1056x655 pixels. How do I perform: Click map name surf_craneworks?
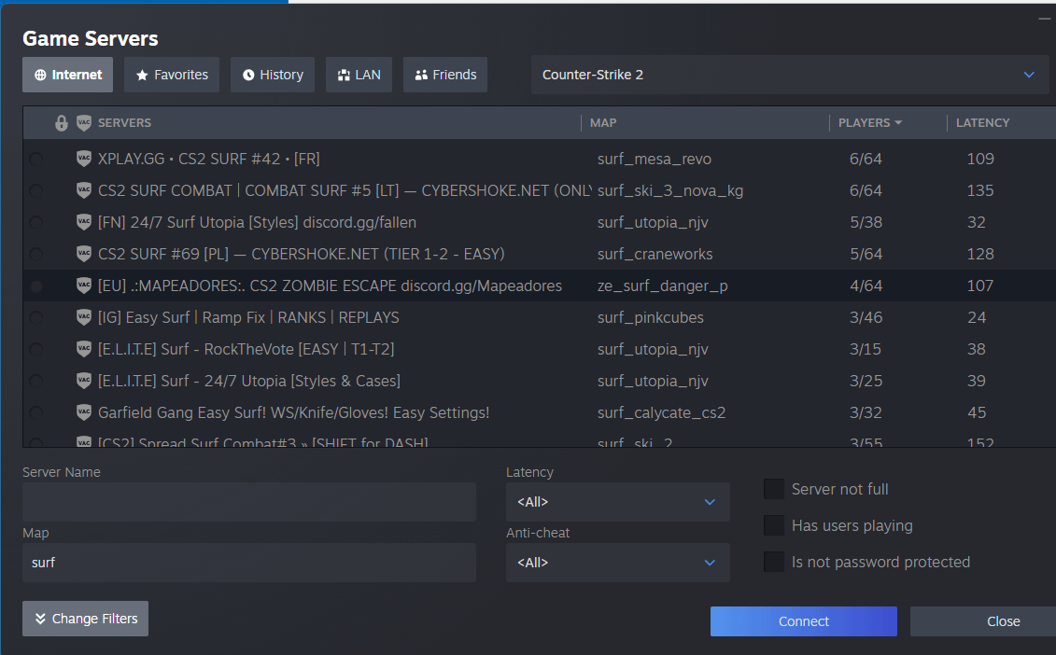point(655,254)
